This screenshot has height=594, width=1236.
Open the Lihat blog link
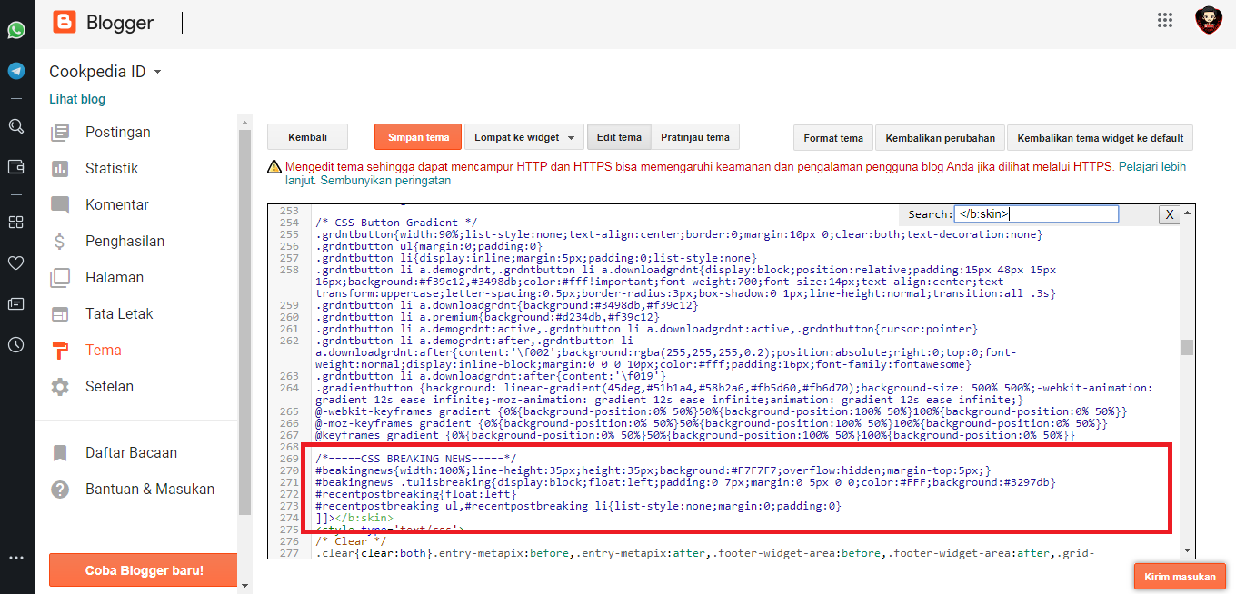click(x=77, y=99)
